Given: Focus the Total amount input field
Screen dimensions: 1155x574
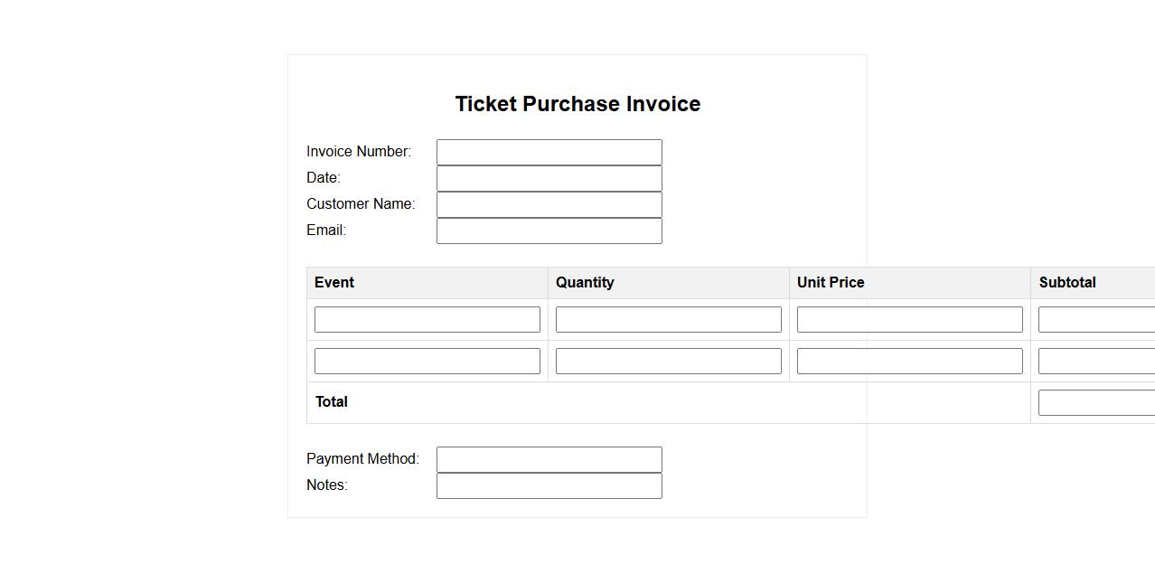Looking at the screenshot, I should tap(1096, 402).
